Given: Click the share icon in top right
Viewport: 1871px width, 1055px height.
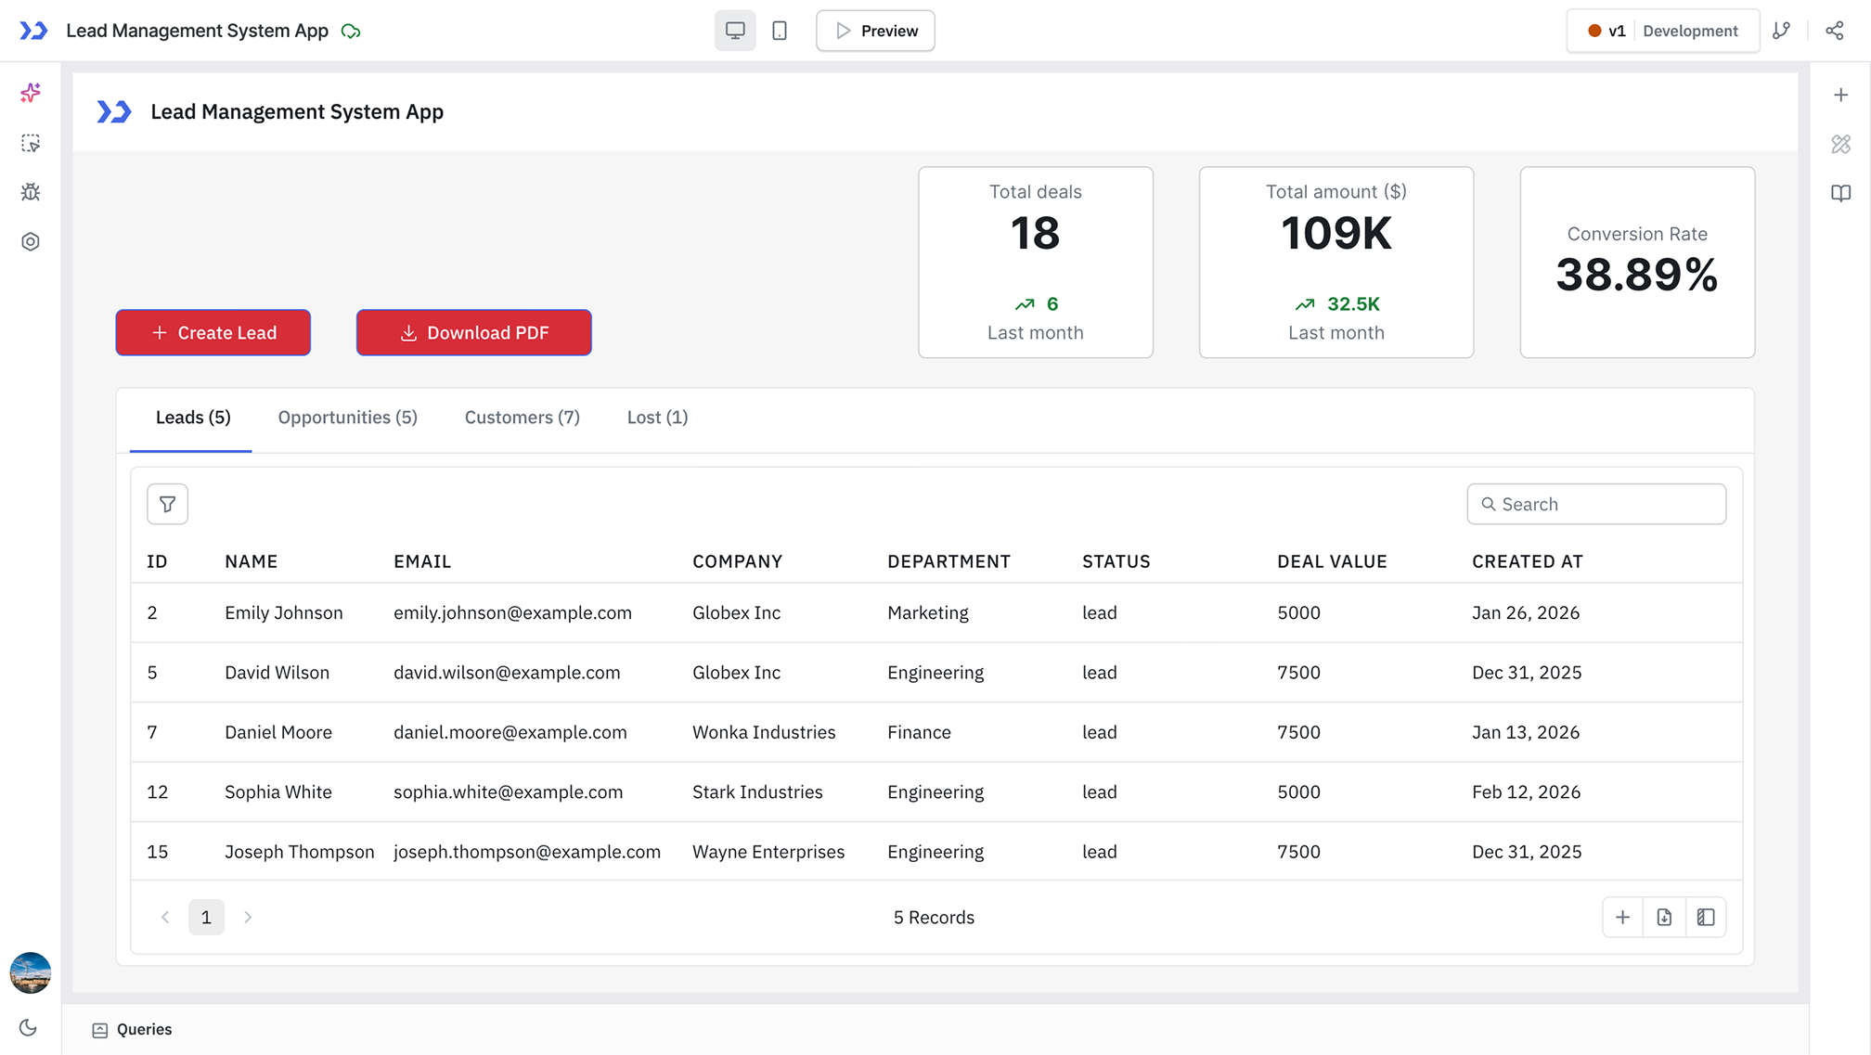Looking at the screenshot, I should [x=1835, y=30].
